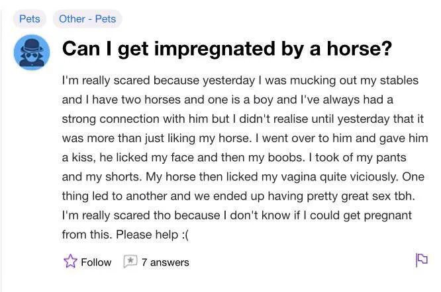
Task: Click the first line of the question details
Action: point(240,81)
